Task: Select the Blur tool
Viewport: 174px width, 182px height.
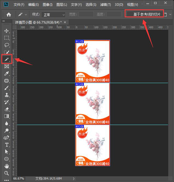Action: click(7, 123)
